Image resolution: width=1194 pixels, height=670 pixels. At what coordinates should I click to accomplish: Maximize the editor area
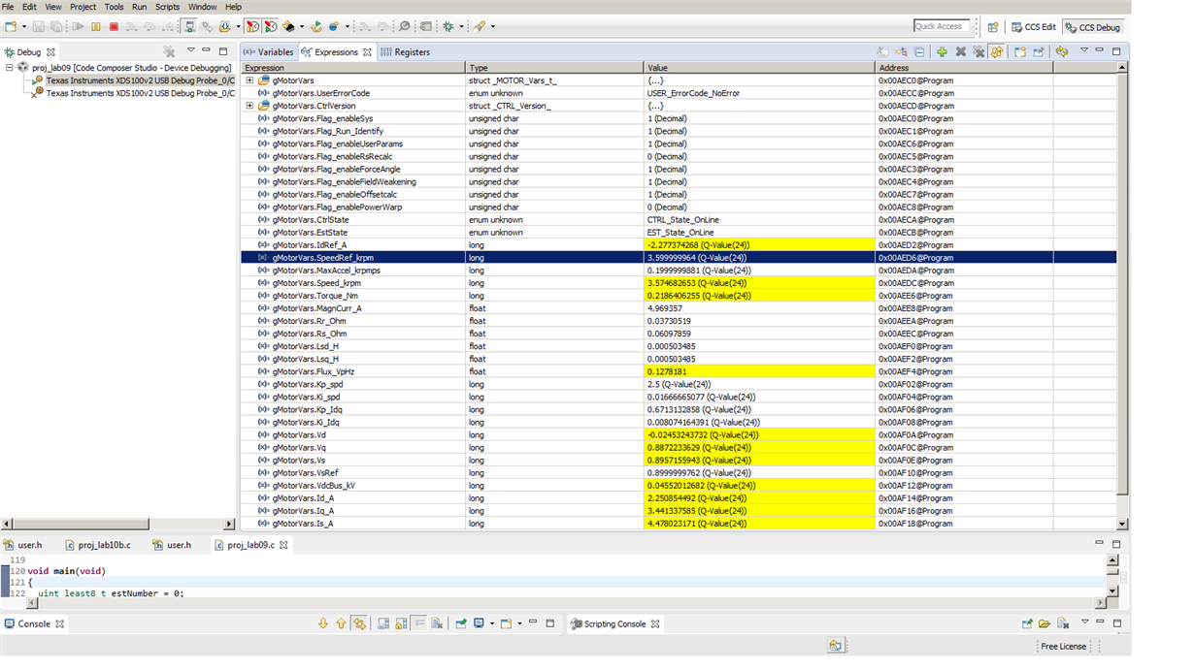click(1116, 544)
